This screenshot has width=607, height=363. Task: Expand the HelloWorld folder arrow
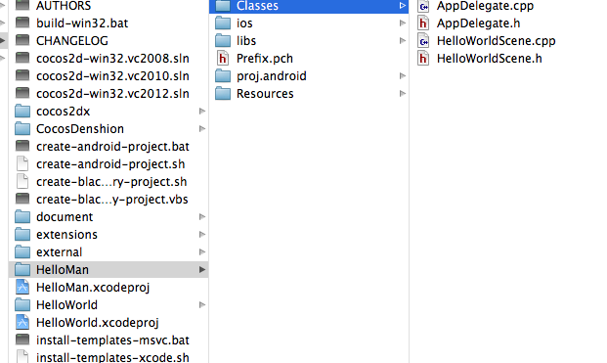point(202,305)
